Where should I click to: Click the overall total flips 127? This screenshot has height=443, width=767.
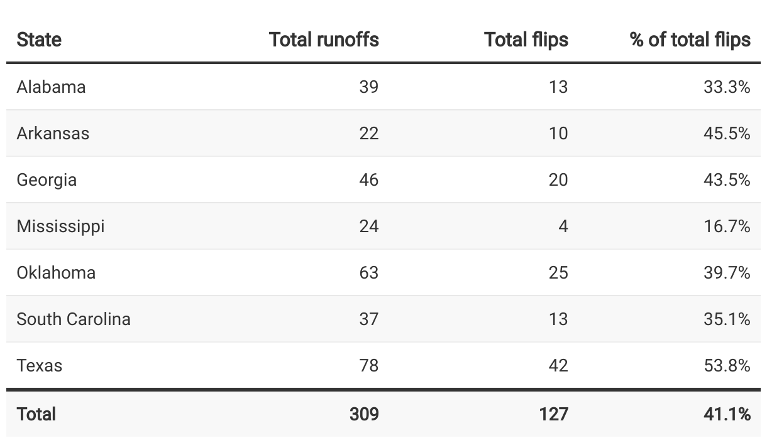(x=553, y=414)
